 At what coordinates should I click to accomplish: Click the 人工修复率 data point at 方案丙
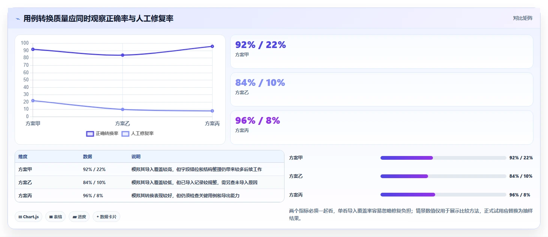[x=212, y=111]
